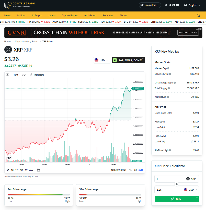Open USD dropdown in price calculator

tap(191, 190)
